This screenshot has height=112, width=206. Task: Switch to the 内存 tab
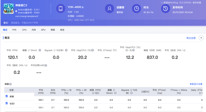[34, 30]
